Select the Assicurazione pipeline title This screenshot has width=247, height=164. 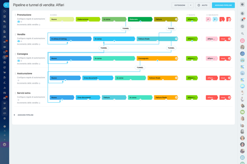(x=25, y=73)
